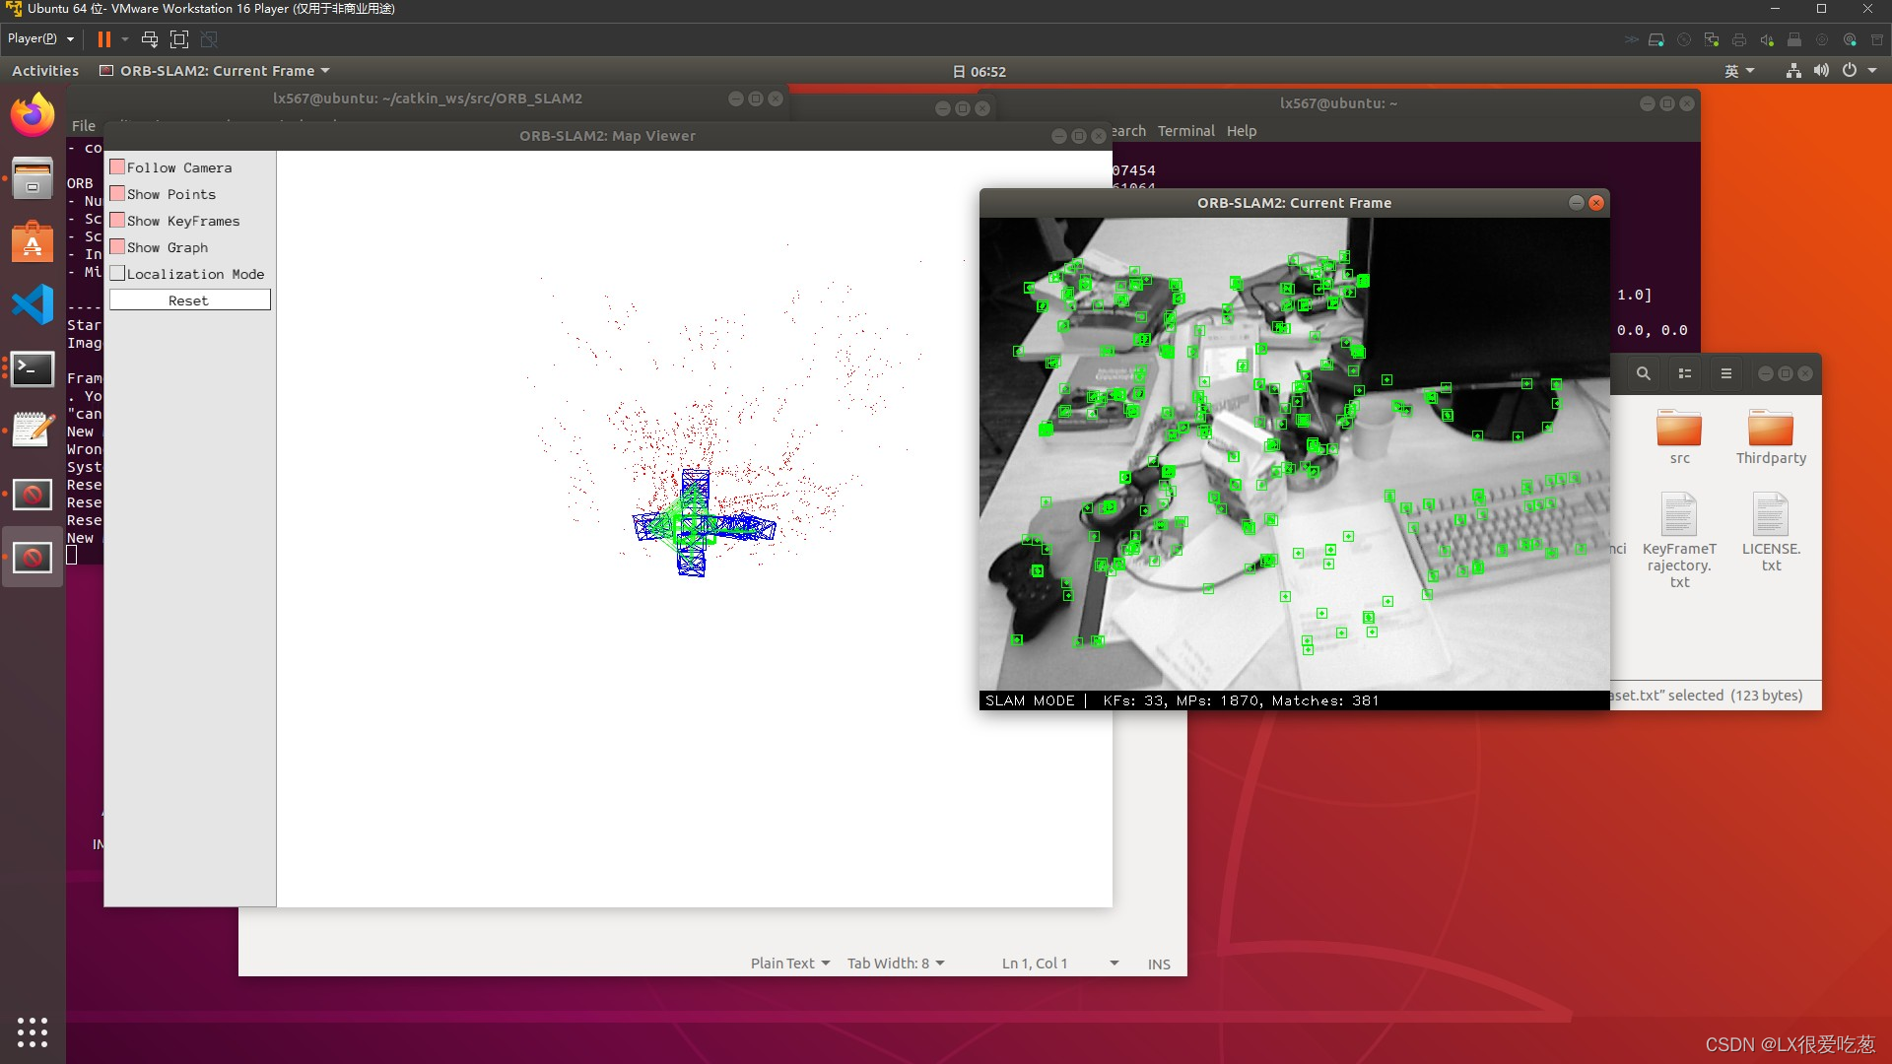Launch Visual Studio Code from dock
Screen dimensions: 1892x1064
point(33,304)
